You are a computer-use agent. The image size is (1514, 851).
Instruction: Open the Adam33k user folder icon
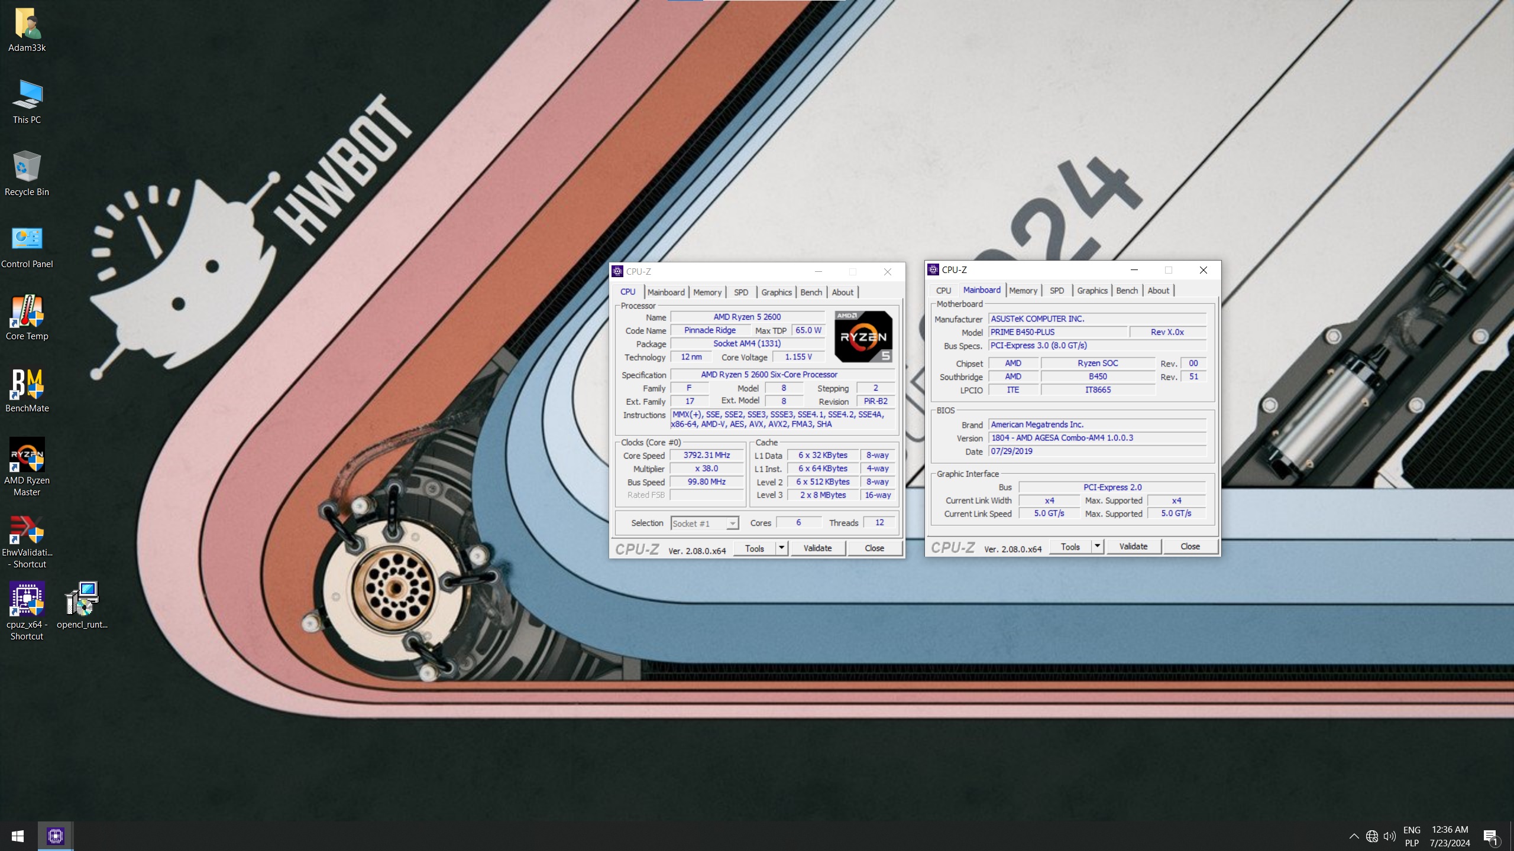[27, 30]
